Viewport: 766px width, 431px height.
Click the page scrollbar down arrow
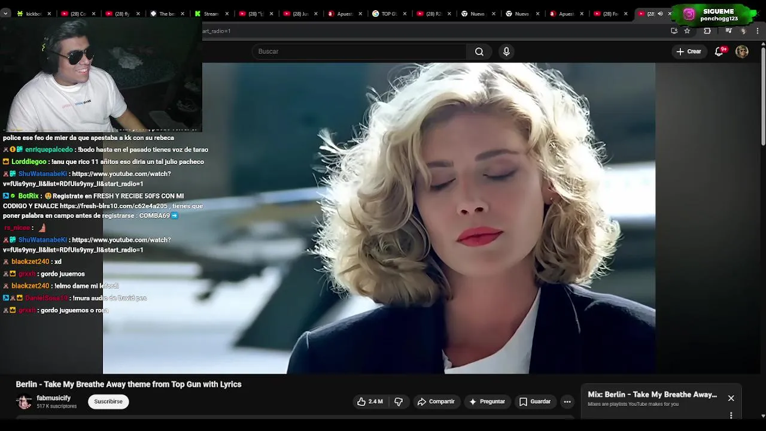[763, 415]
